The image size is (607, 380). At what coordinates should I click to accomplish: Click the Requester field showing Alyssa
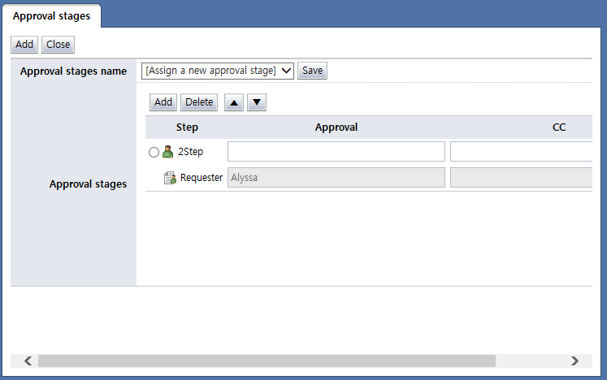(x=336, y=177)
